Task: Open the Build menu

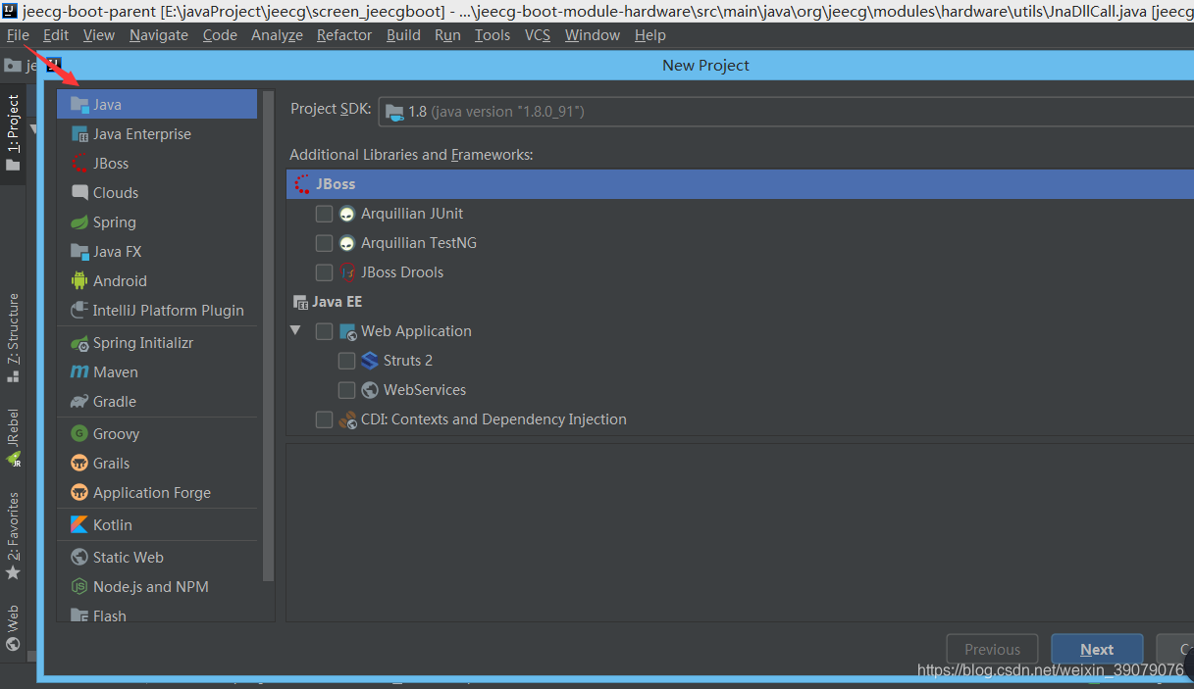Action: [403, 35]
